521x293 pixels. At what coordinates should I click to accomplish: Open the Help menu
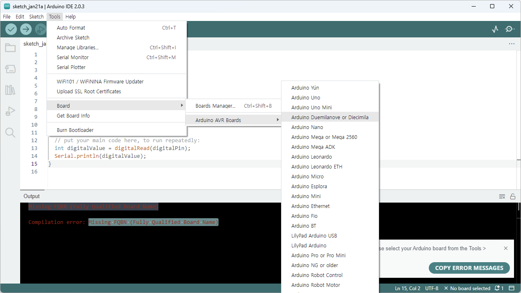click(x=70, y=17)
